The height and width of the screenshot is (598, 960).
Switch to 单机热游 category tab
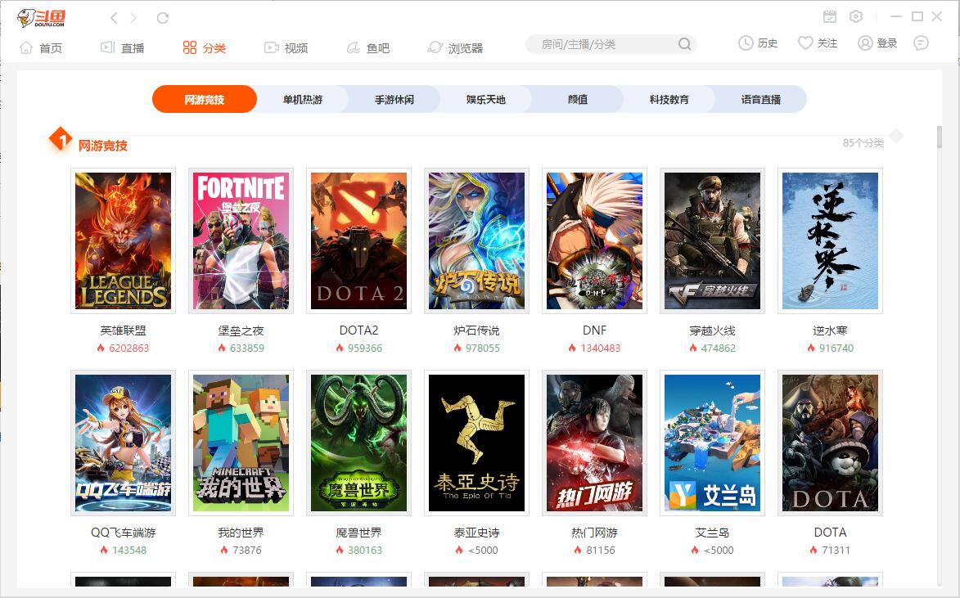point(303,100)
